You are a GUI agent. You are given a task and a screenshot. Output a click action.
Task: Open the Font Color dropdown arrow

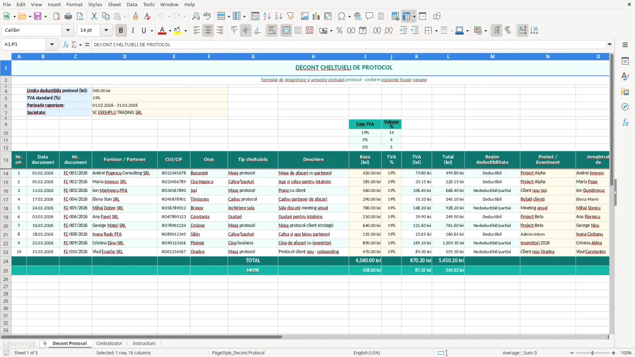click(170, 31)
